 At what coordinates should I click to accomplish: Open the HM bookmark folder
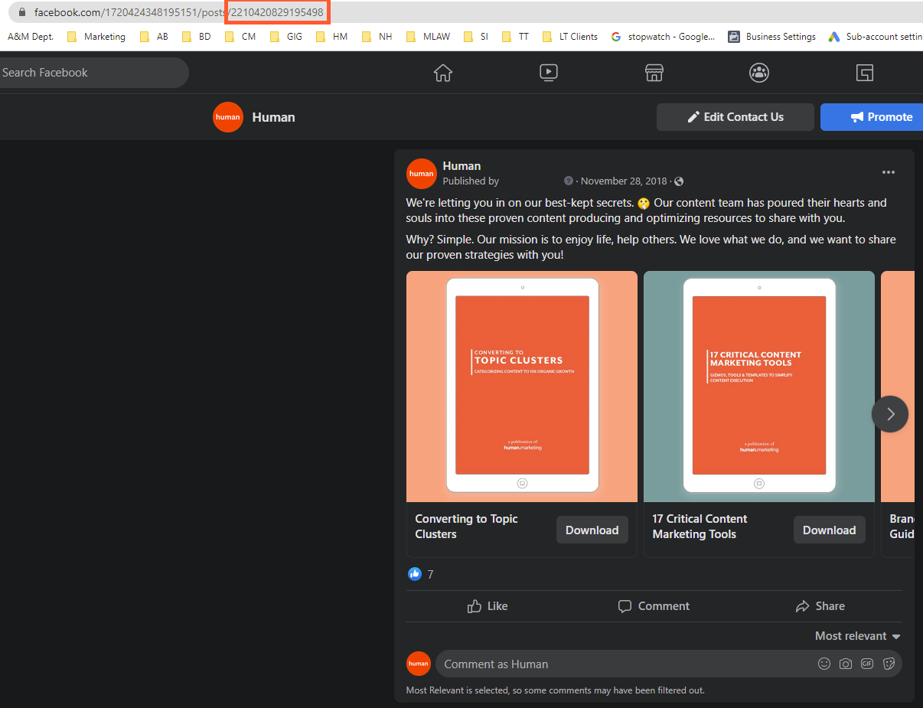pyautogui.click(x=331, y=36)
